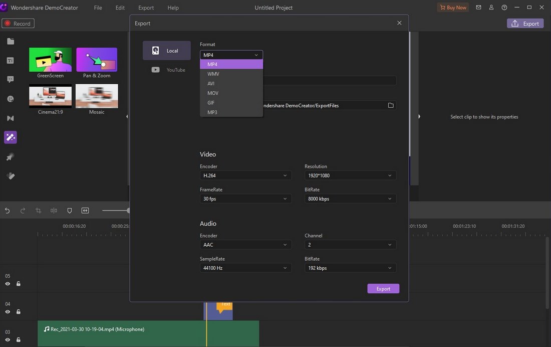Adjust the timeline zoom slider handle
The width and height of the screenshot is (551, 347).
129,211
